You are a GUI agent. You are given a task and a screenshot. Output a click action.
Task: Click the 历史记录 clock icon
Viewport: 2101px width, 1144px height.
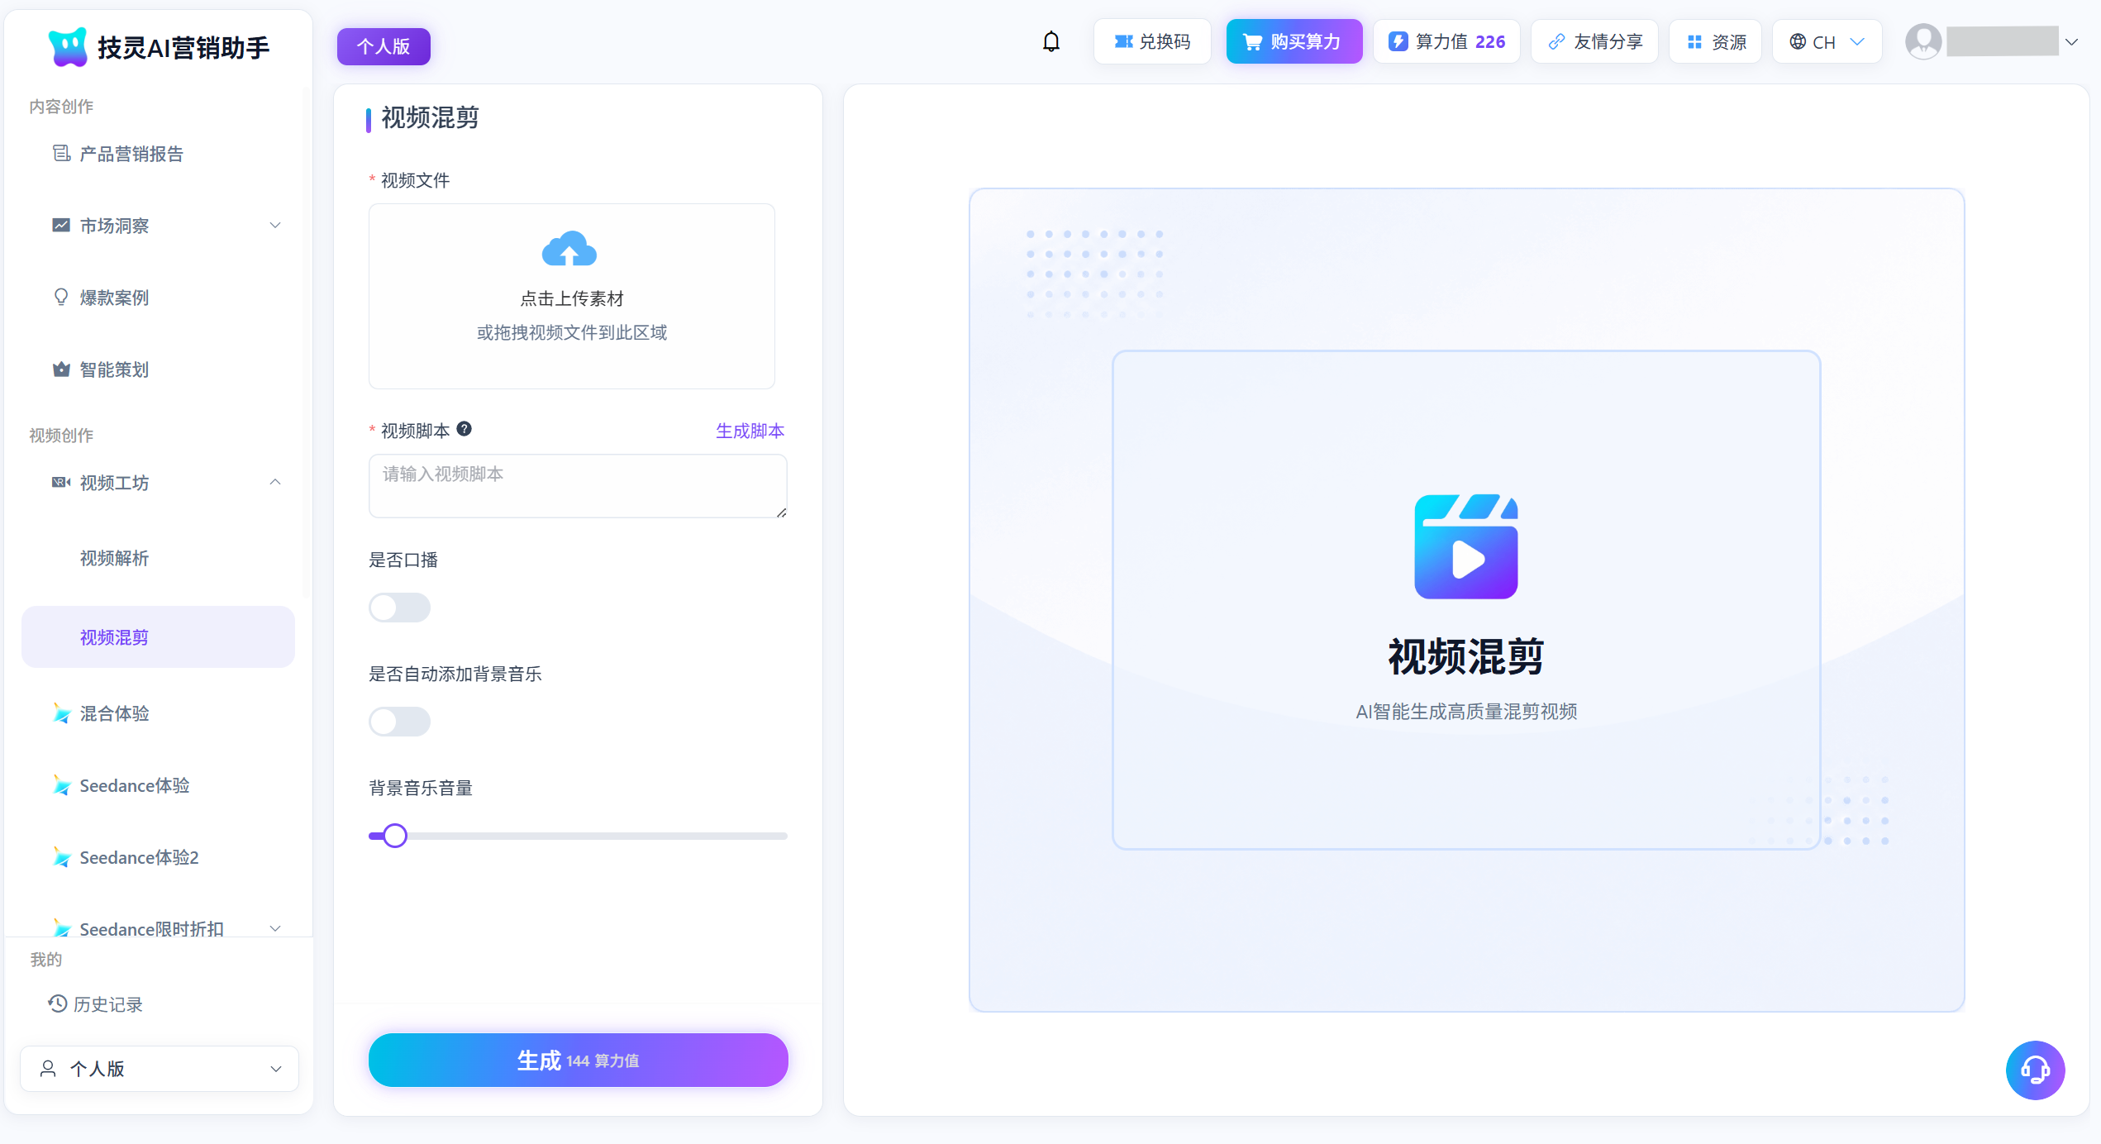[57, 1004]
